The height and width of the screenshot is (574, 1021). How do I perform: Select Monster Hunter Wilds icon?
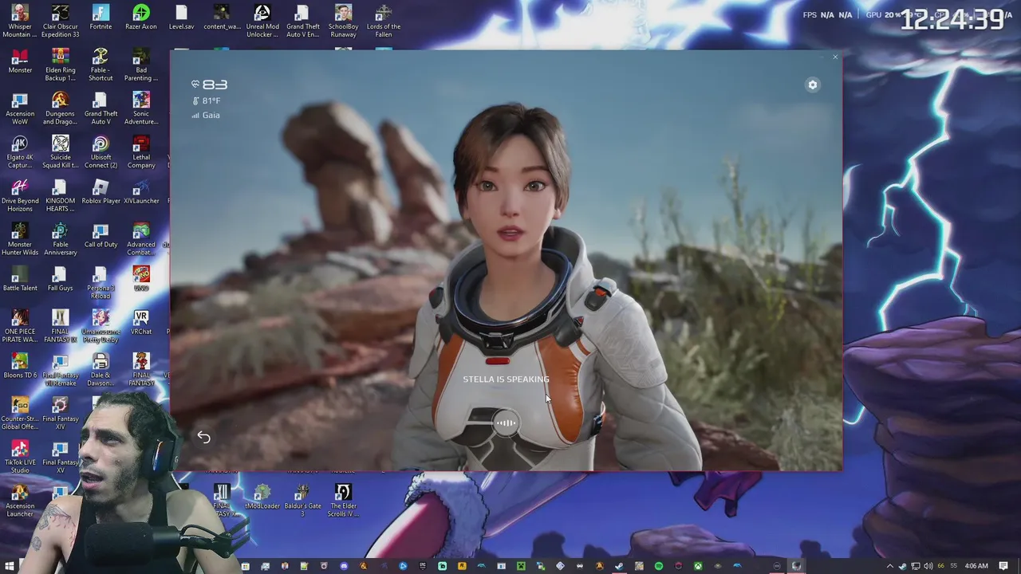tap(20, 240)
